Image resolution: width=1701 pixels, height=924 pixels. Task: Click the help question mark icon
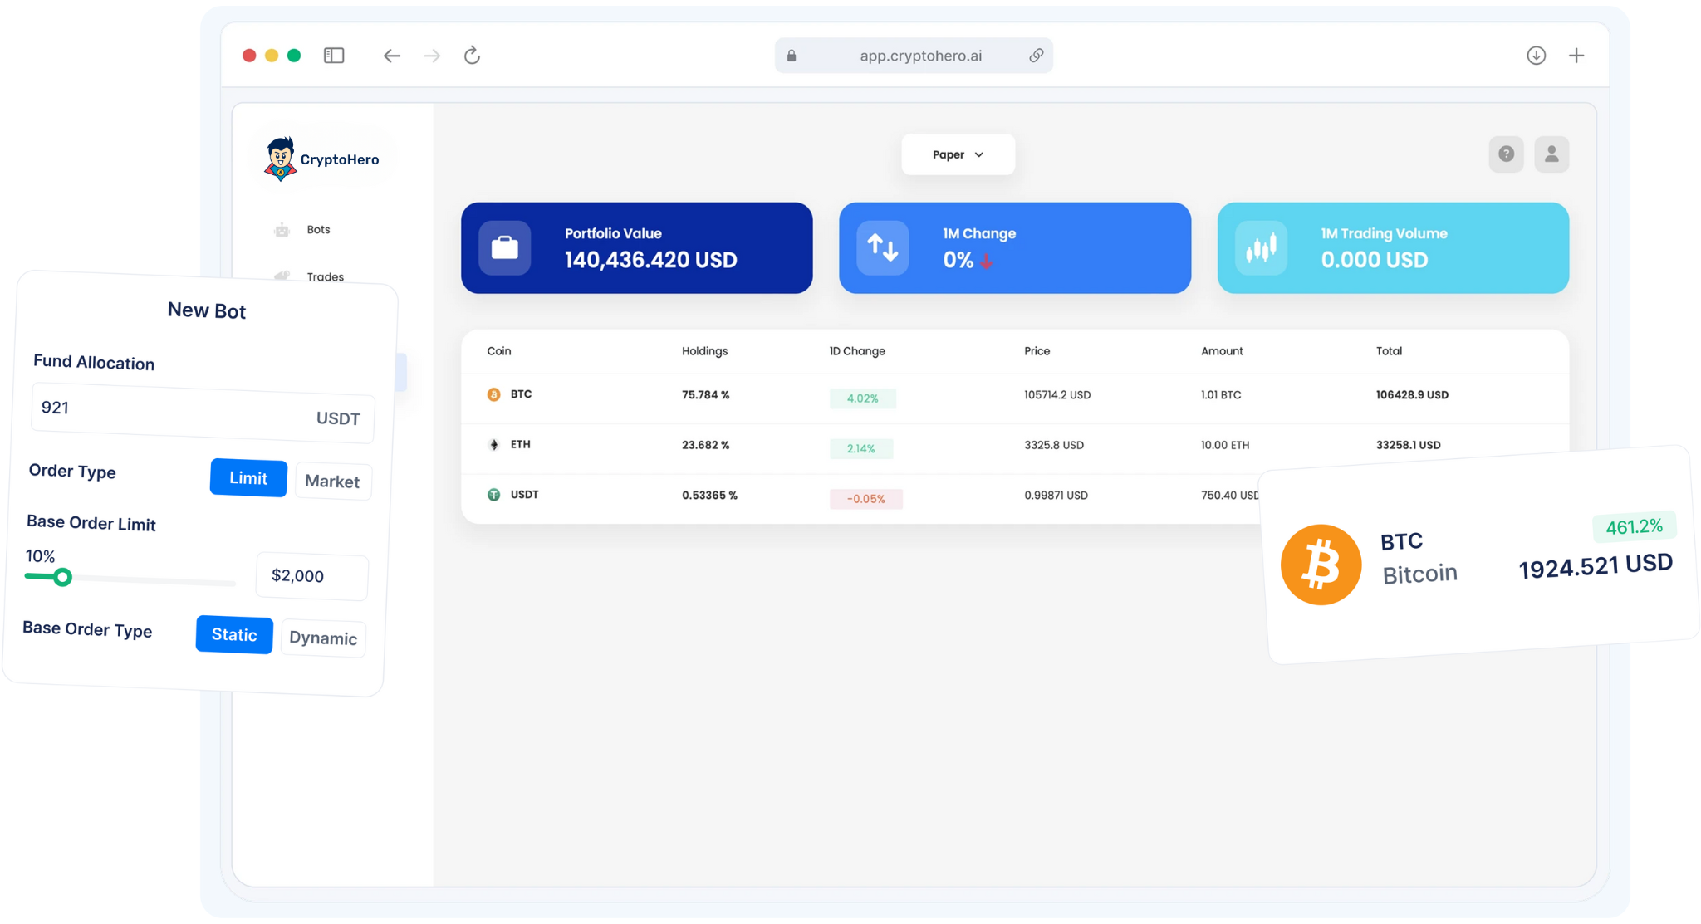[x=1506, y=154]
